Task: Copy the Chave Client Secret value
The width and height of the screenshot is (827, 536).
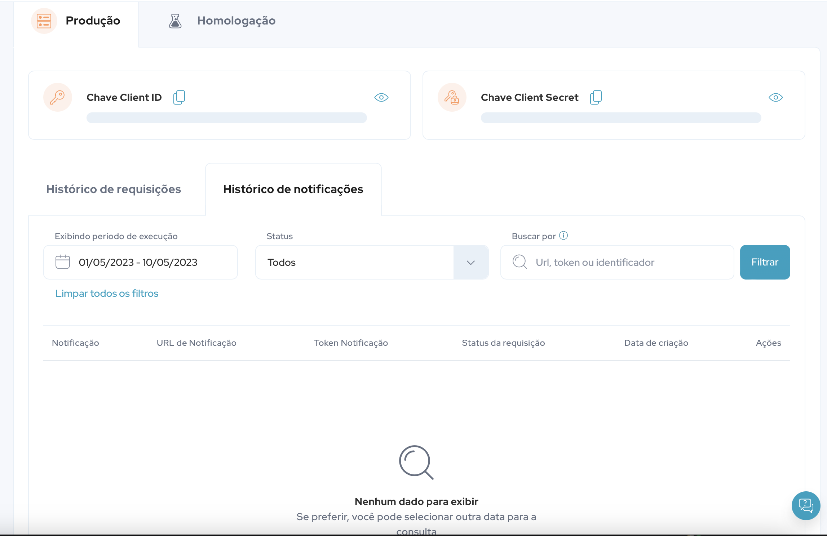Action: point(596,97)
